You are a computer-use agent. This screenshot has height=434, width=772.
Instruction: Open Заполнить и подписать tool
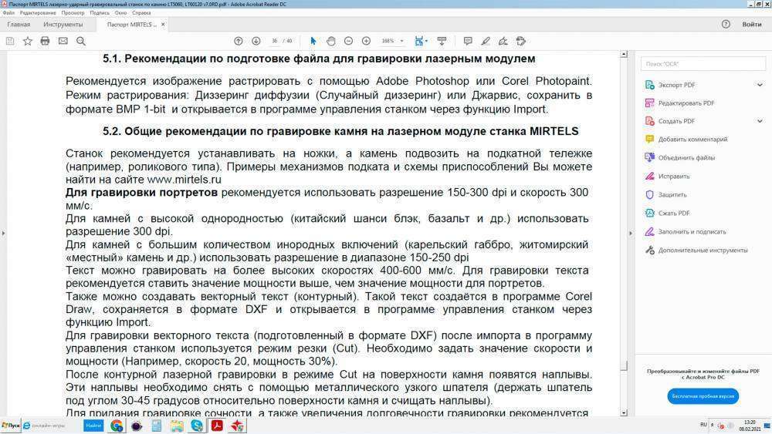(692, 232)
